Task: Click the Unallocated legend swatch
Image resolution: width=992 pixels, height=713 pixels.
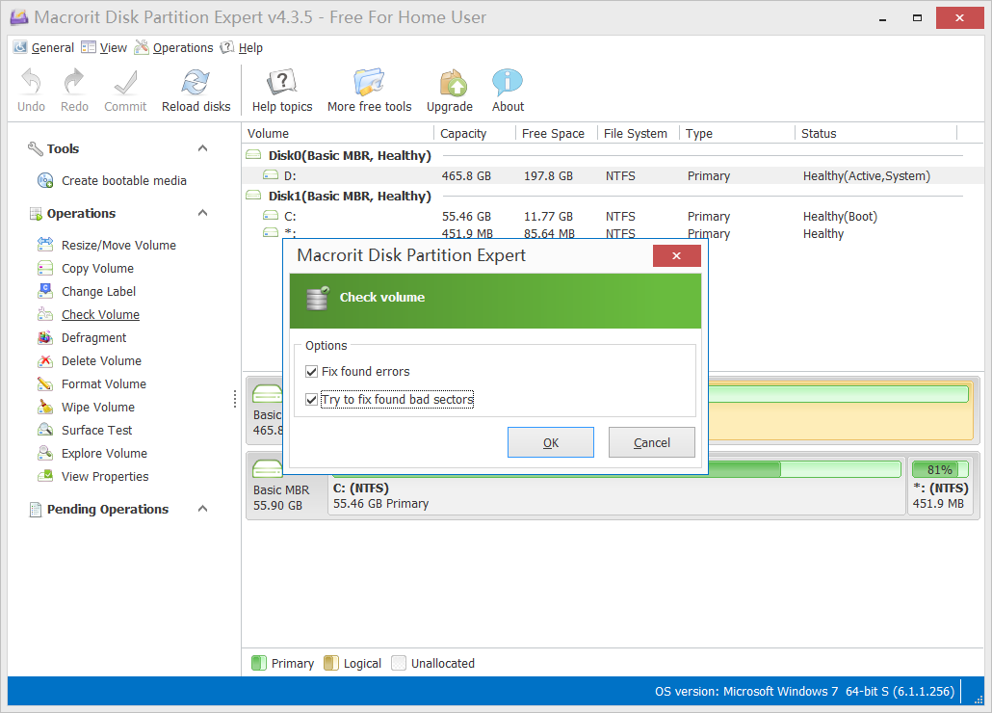Action: [399, 663]
